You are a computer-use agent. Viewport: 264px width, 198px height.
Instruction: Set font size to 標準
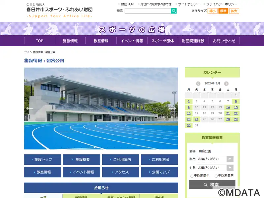223,11
